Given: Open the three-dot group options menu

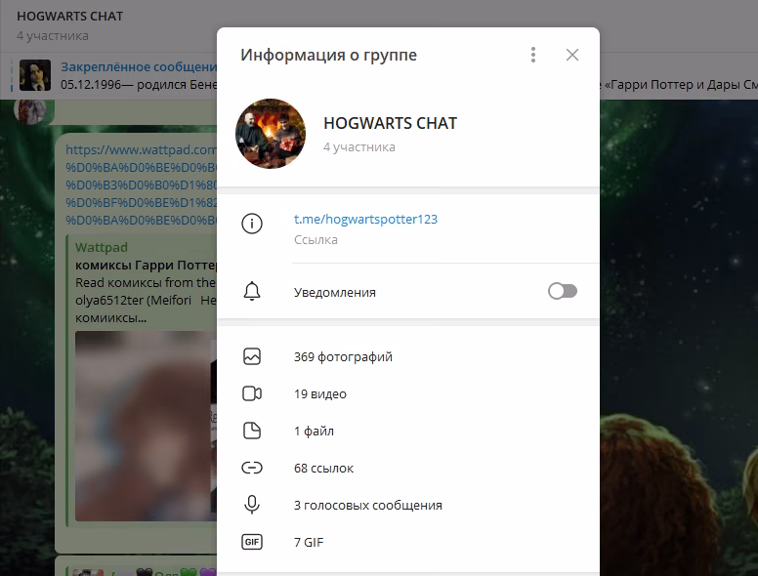Looking at the screenshot, I should coord(533,55).
